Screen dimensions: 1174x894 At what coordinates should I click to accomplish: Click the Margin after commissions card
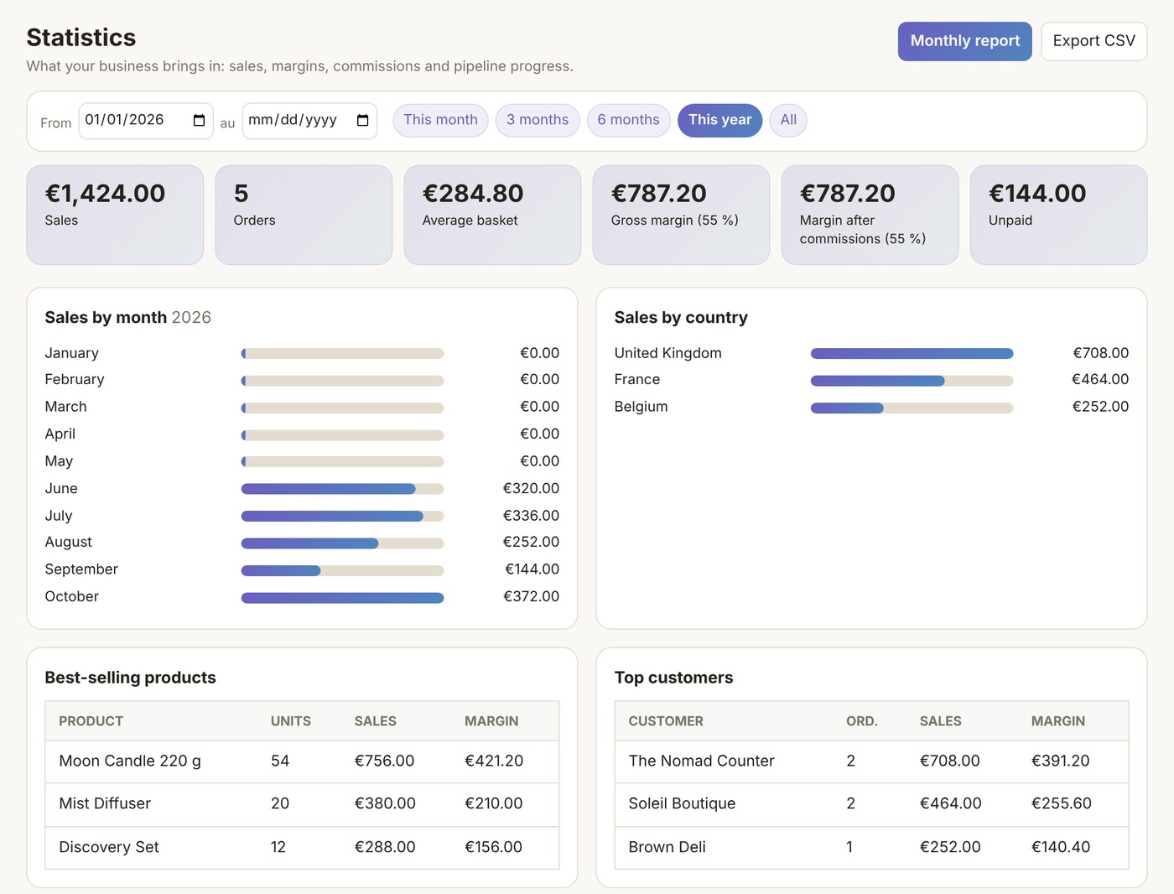click(870, 215)
